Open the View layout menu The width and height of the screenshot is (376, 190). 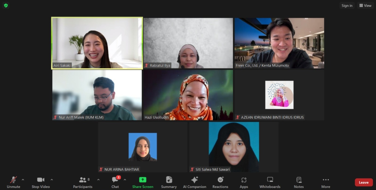365,5
